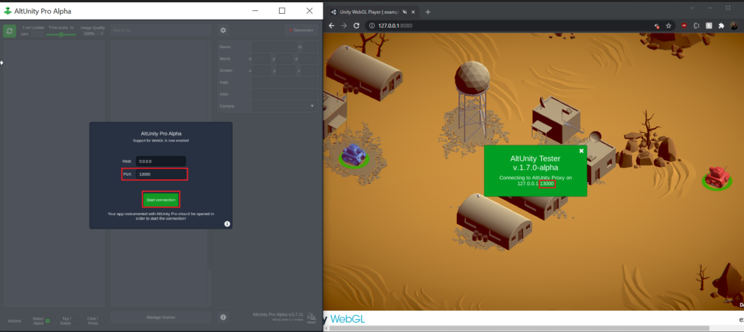
Task: Click the blocked content icon in address bar
Action: [x=657, y=25]
